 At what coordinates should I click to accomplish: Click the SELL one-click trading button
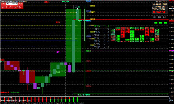pyautogui.click(x=3, y=4)
